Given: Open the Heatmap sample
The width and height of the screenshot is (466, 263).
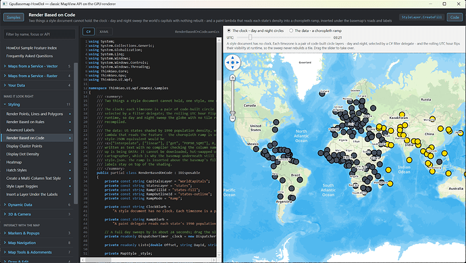Looking at the screenshot, I should point(37,162).
